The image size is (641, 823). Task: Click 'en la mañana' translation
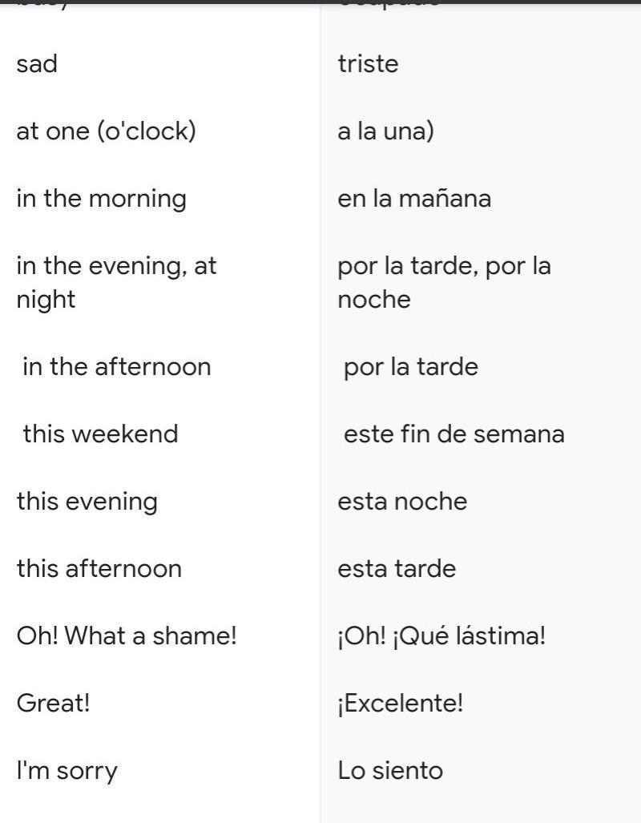click(414, 199)
